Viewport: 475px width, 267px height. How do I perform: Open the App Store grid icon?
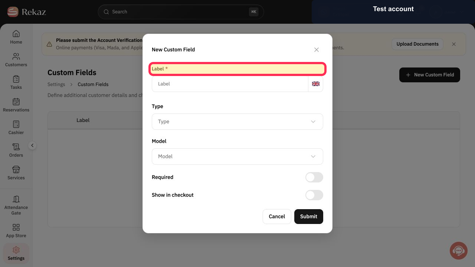tap(16, 227)
